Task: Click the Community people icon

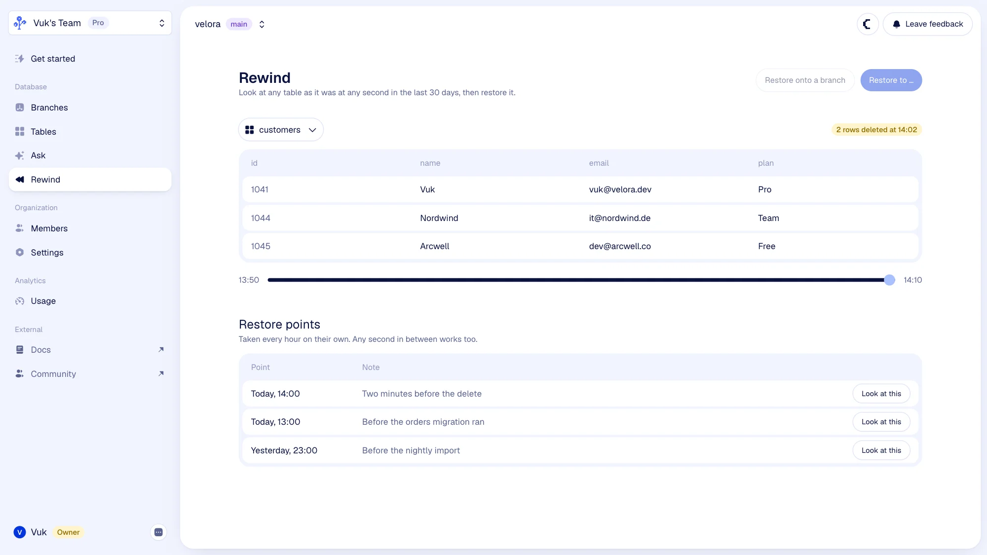Action: click(20, 374)
